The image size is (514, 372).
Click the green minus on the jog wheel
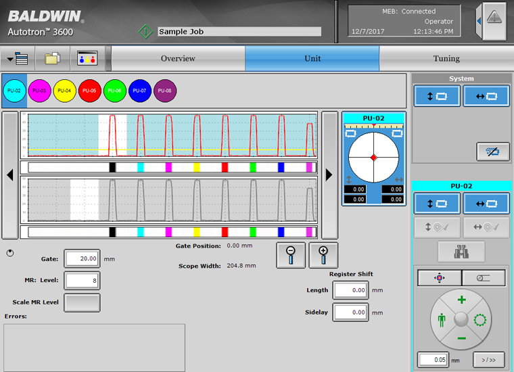461,338
